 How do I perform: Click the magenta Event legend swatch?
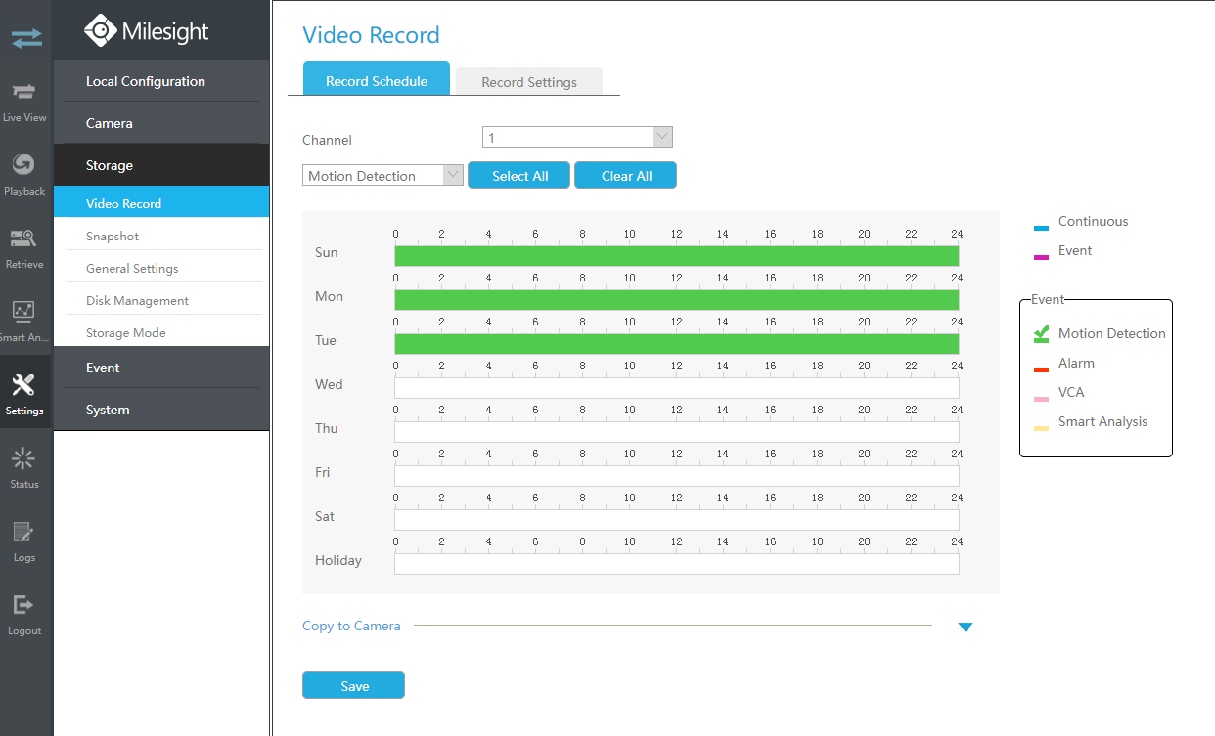(x=1041, y=256)
